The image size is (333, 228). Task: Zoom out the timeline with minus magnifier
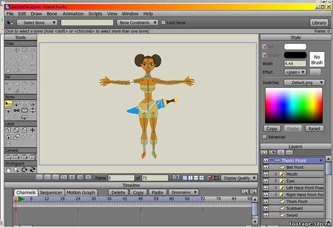point(245,192)
